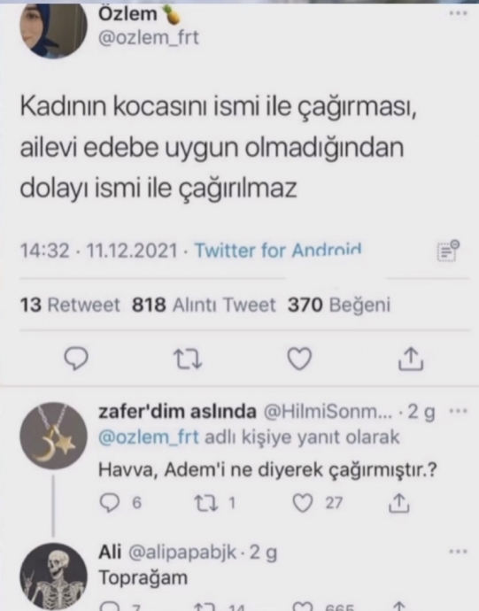Expand more options on Ali's Toprağam reply

[x=459, y=552]
